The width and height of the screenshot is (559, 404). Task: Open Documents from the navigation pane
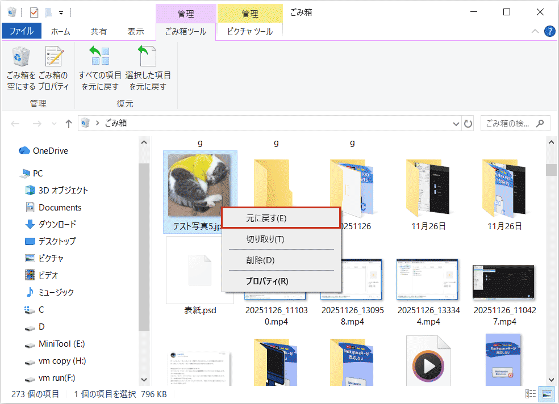tap(60, 207)
